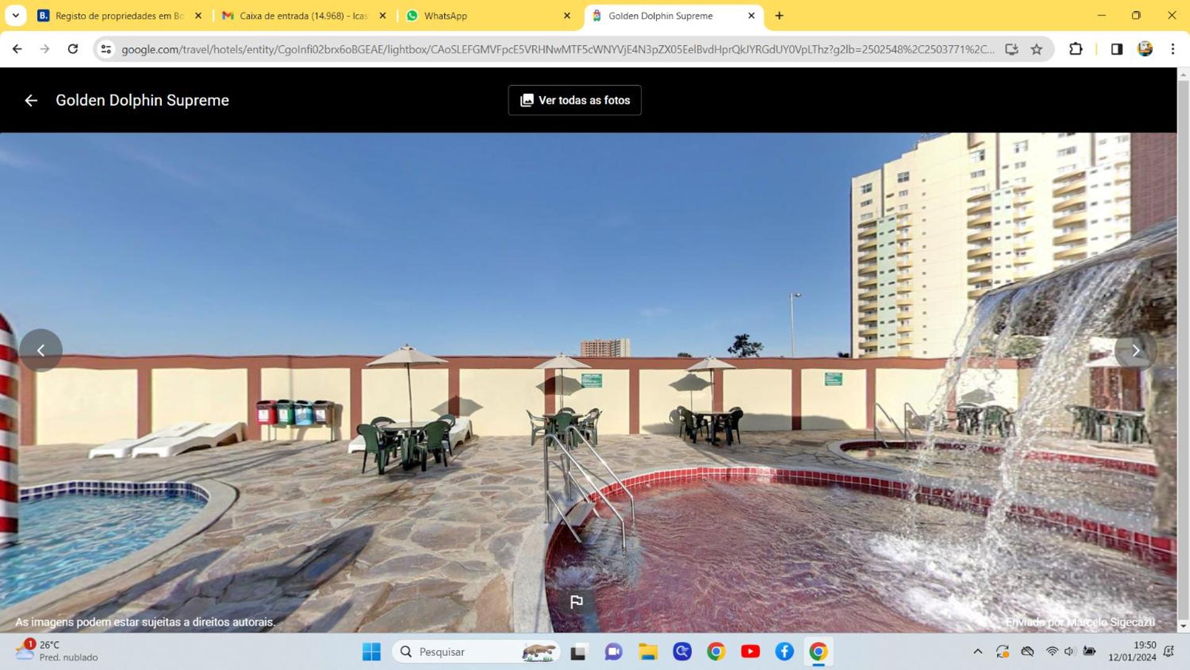Bookmark this page with the star icon
Screen dimensions: 1190x670
pyautogui.click(x=1036, y=49)
